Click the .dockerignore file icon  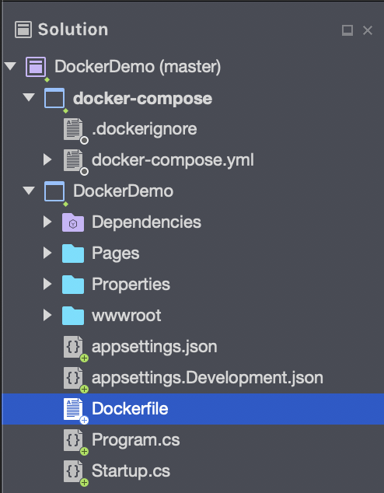[73, 129]
